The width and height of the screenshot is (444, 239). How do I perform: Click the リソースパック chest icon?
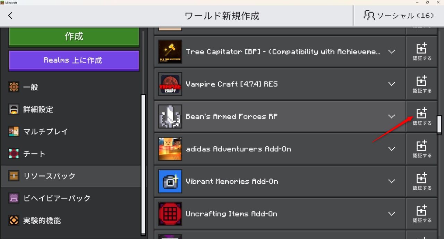click(14, 176)
